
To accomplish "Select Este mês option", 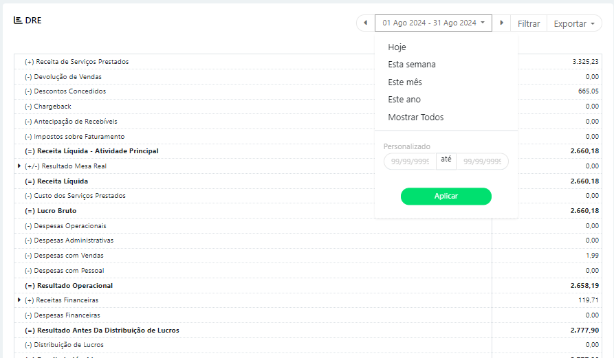I will (404, 82).
